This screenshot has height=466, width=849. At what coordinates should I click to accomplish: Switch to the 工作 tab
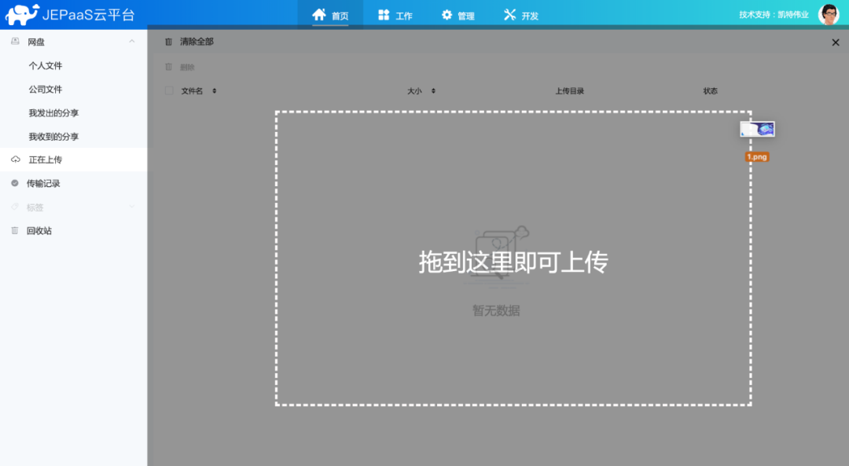395,15
